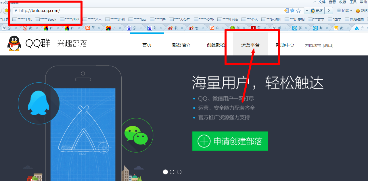
Task: Click the favorites star button left of address bar
Action: 7,10
